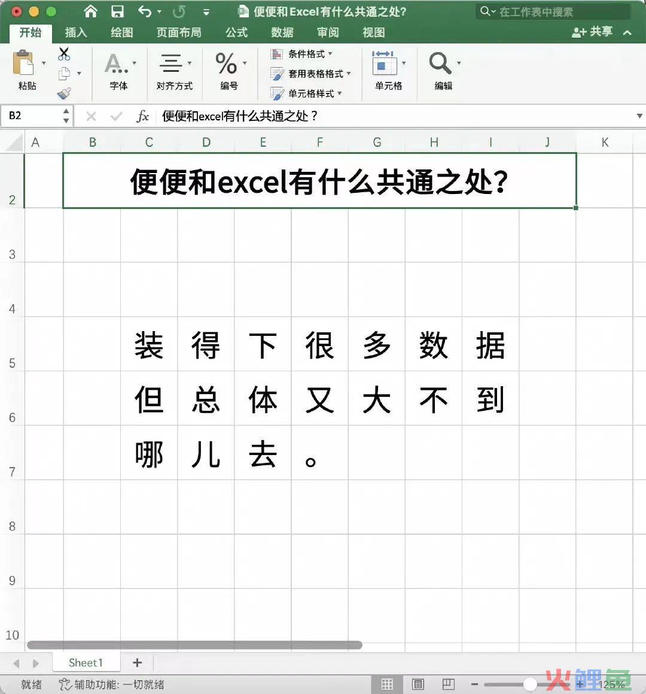Click the select-all corner triangle
Image resolution: width=646 pixels, height=694 pixels.
[13, 143]
